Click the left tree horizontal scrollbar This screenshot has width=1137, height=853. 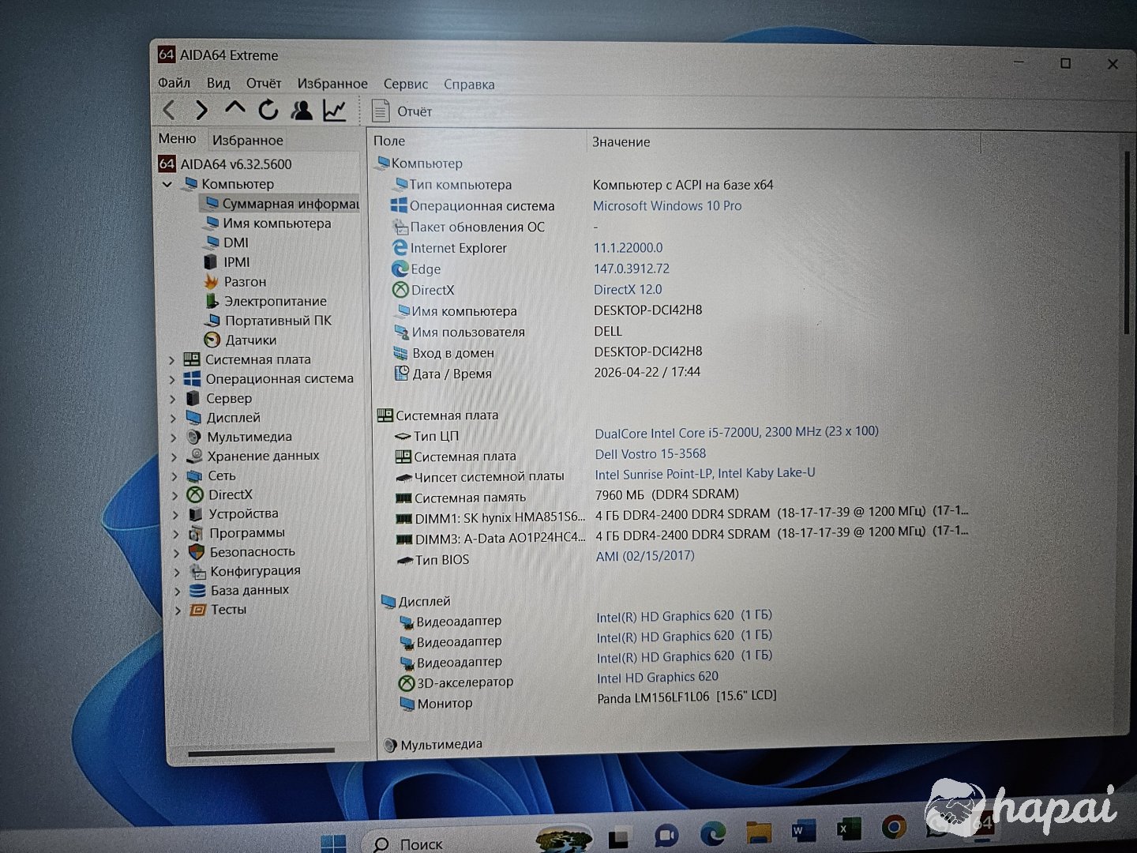click(261, 753)
